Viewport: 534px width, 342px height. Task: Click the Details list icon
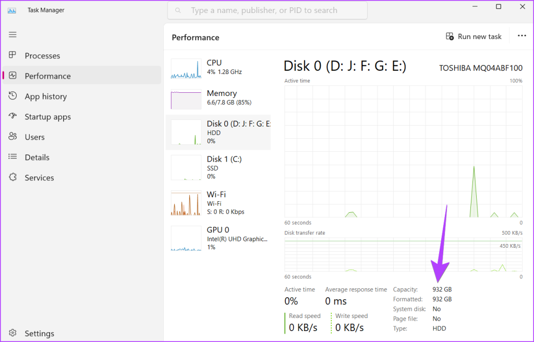13,157
